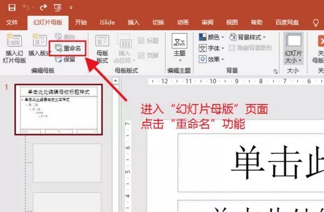
Task: Toggle the 标题 checkbox
Action: pos(148,40)
